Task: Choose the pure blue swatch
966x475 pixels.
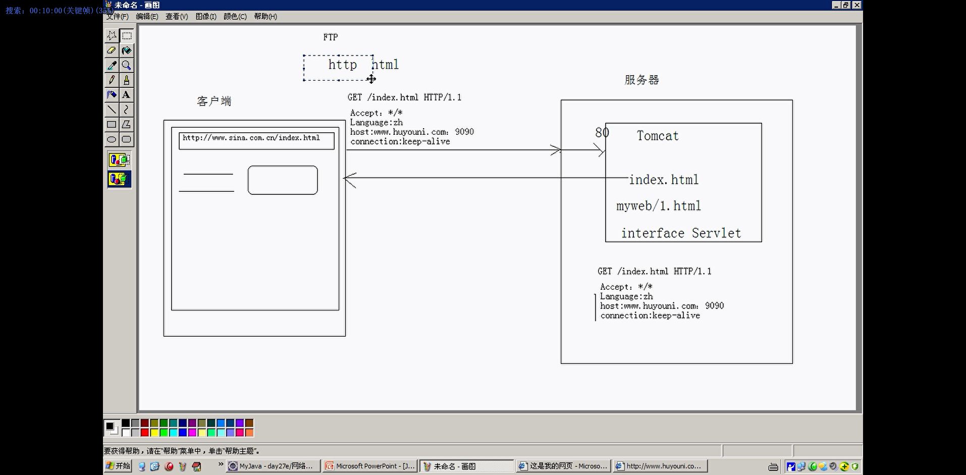Action: (183, 433)
